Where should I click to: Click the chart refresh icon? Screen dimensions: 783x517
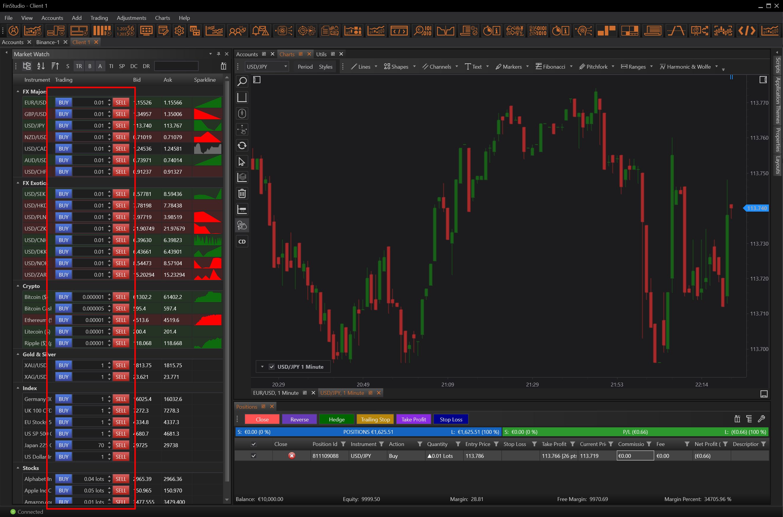click(x=242, y=145)
